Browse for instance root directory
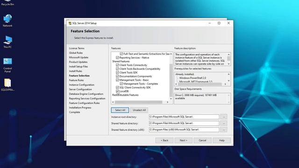 coord(224,117)
